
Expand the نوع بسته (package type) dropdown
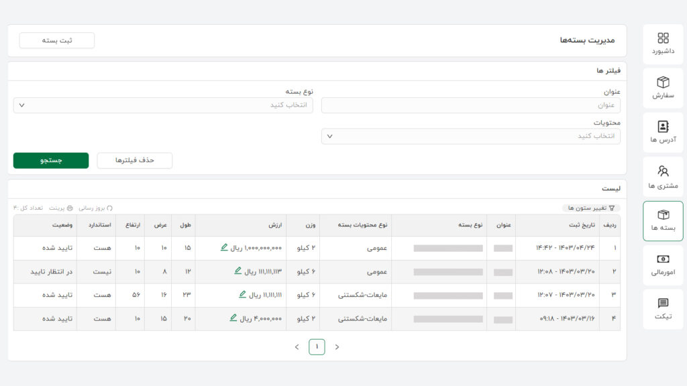(x=163, y=105)
